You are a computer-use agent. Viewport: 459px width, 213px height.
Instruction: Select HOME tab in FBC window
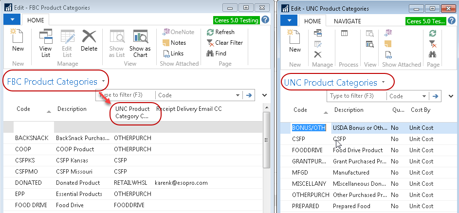[35, 20]
